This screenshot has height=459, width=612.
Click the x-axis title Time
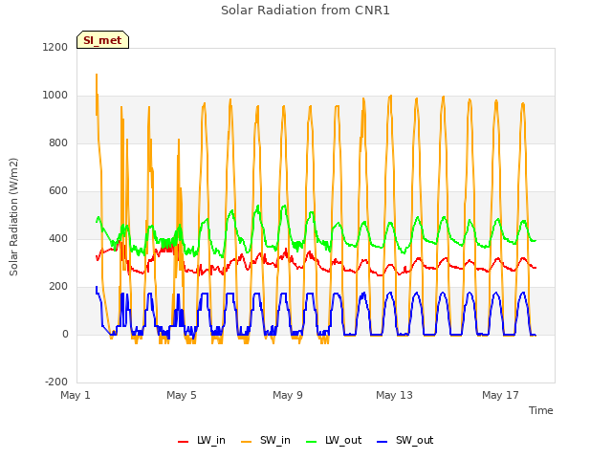coord(540,410)
